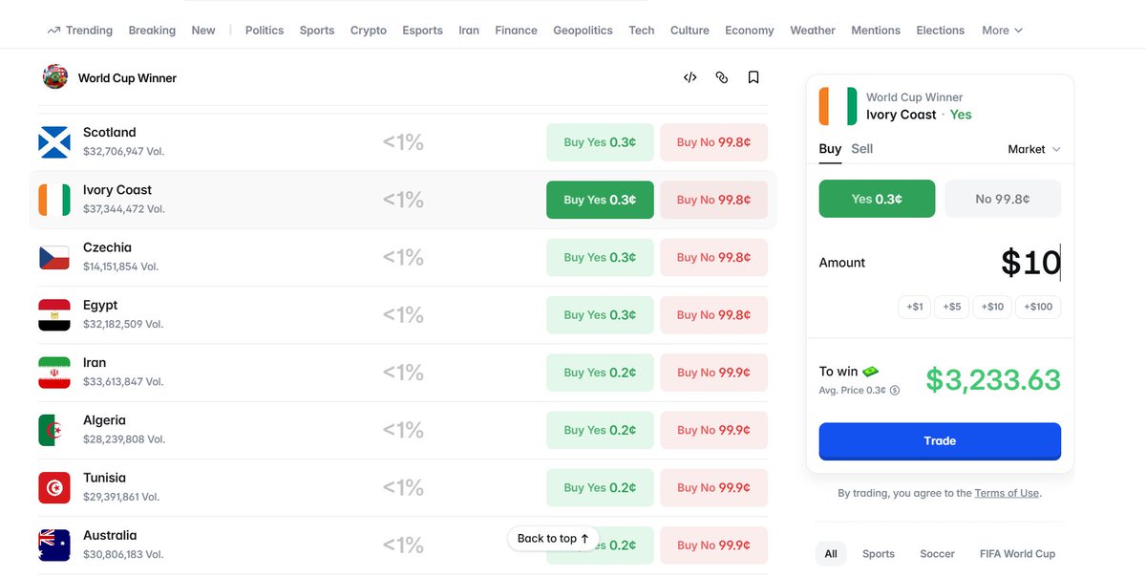The image size is (1146, 577).
Task: Expand the More menu
Action: [1002, 31]
